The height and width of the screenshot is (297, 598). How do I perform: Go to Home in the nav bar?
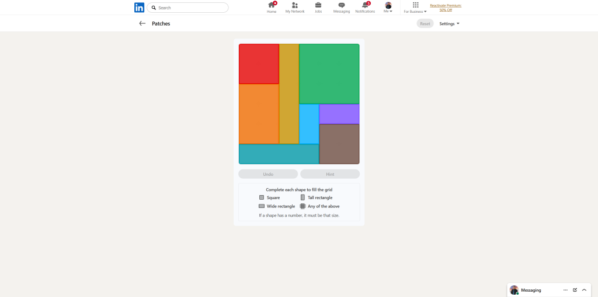272,8
